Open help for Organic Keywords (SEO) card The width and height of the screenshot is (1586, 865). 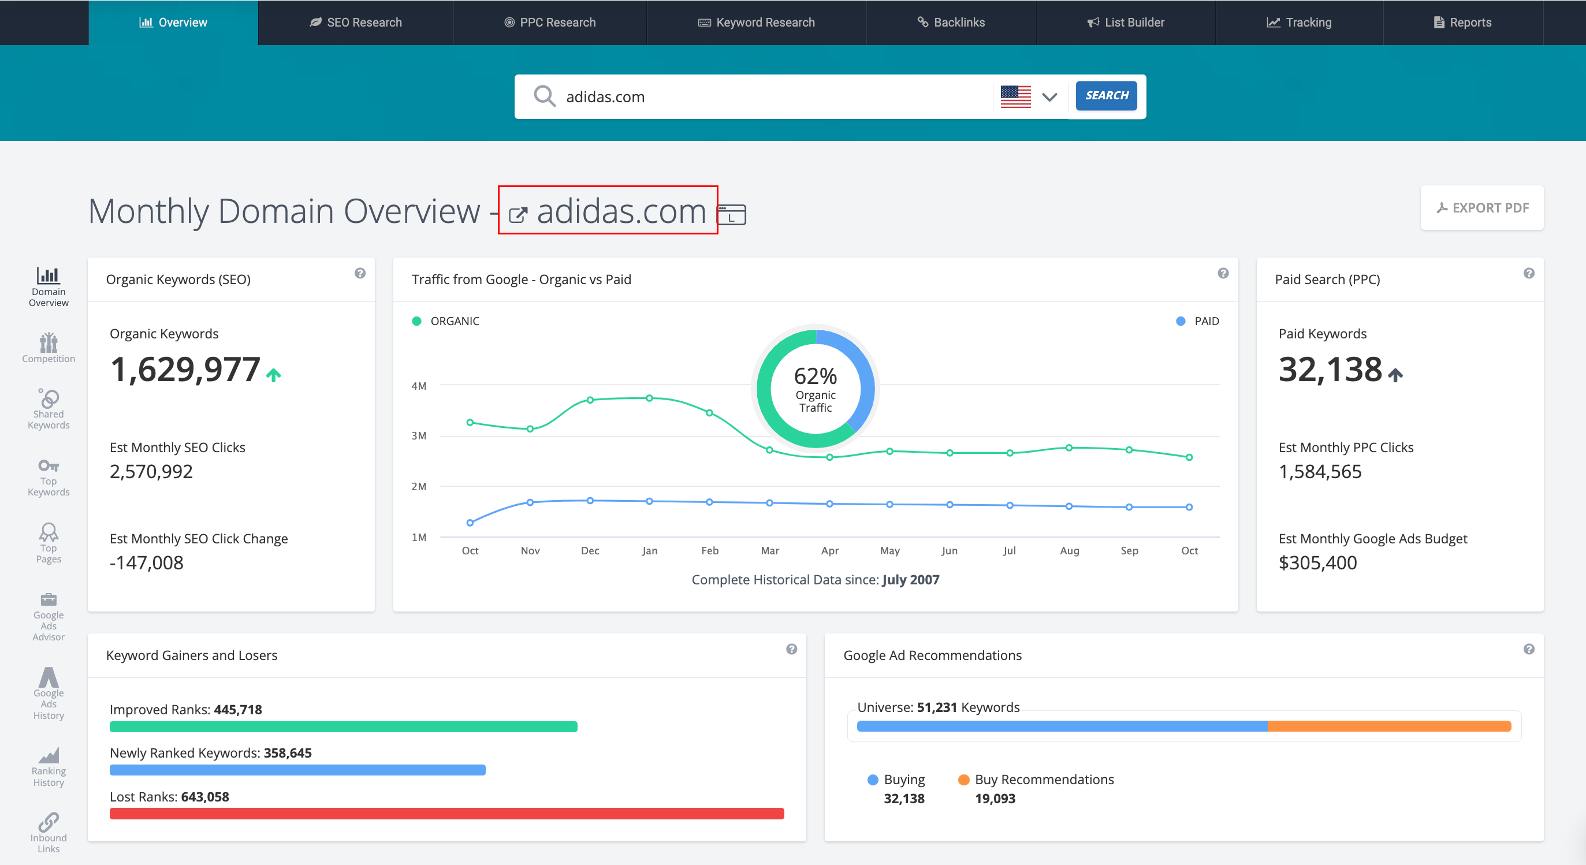click(x=360, y=273)
